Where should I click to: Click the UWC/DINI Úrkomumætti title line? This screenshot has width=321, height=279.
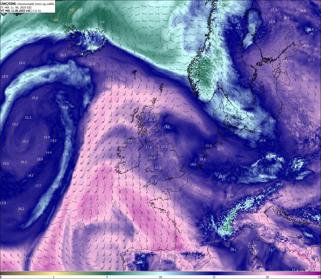pyautogui.click(x=28, y=4)
